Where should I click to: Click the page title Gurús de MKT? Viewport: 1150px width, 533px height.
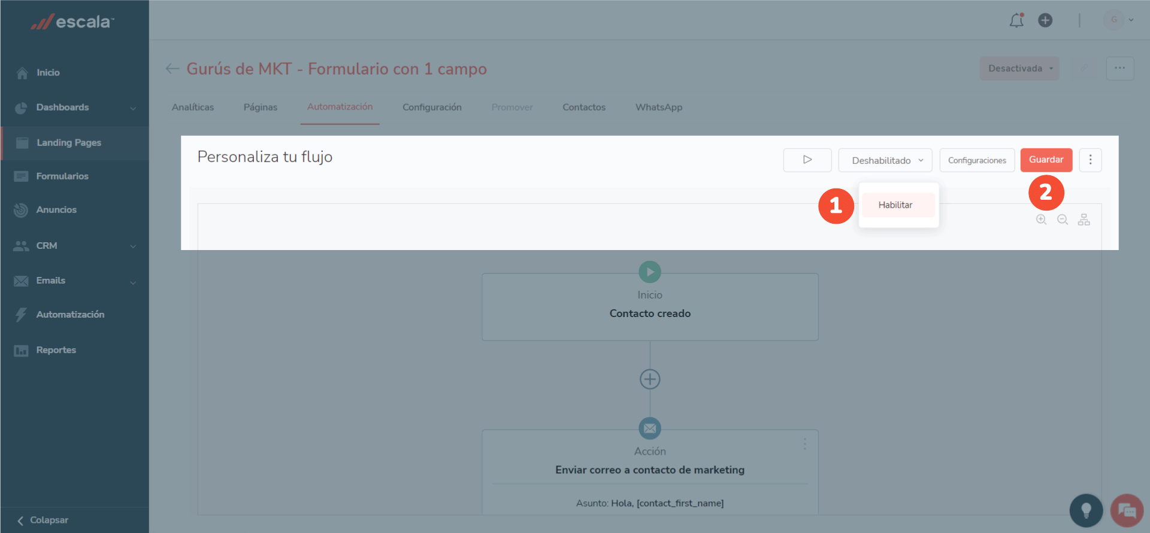tap(337, 69)
